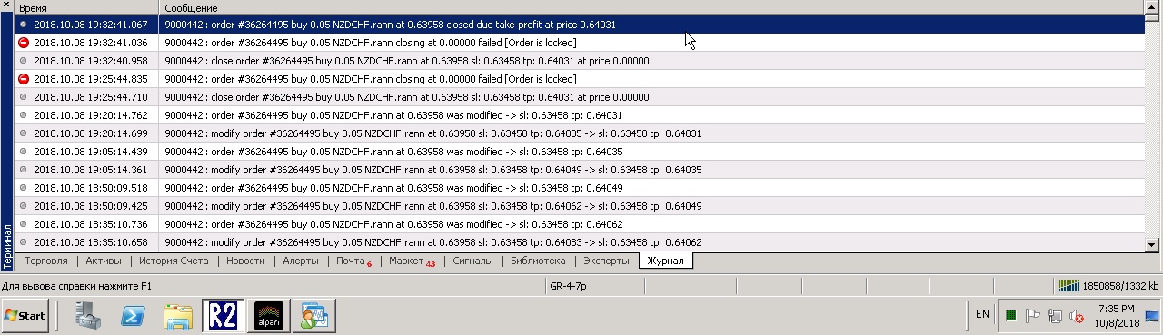Open the Server Manager taskbar icon
Viewport: 1163px width, 335px height.
click(x=89, y=315)
